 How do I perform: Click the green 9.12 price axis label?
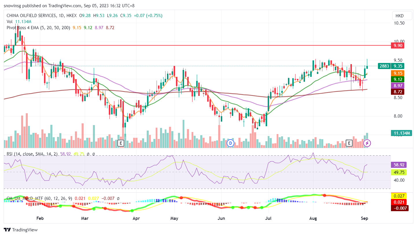pos(397,79)
